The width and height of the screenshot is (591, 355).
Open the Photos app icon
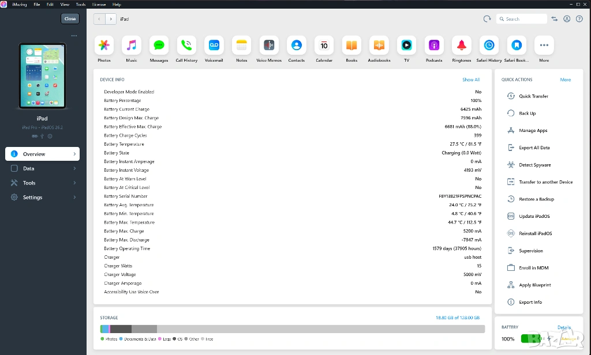pos(104,46)
